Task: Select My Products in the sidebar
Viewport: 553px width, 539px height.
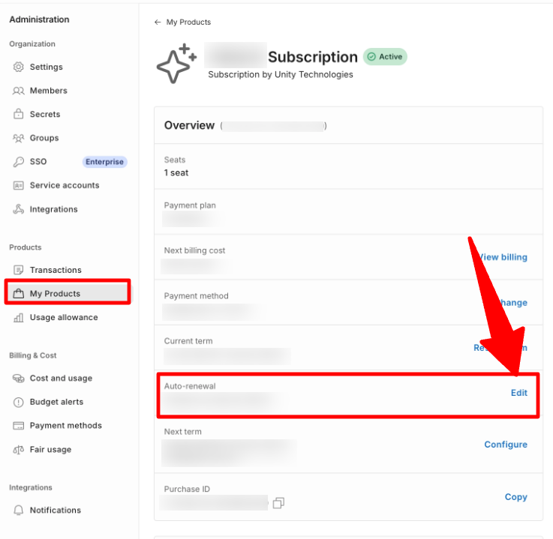Action: click(x=68, y=292)
